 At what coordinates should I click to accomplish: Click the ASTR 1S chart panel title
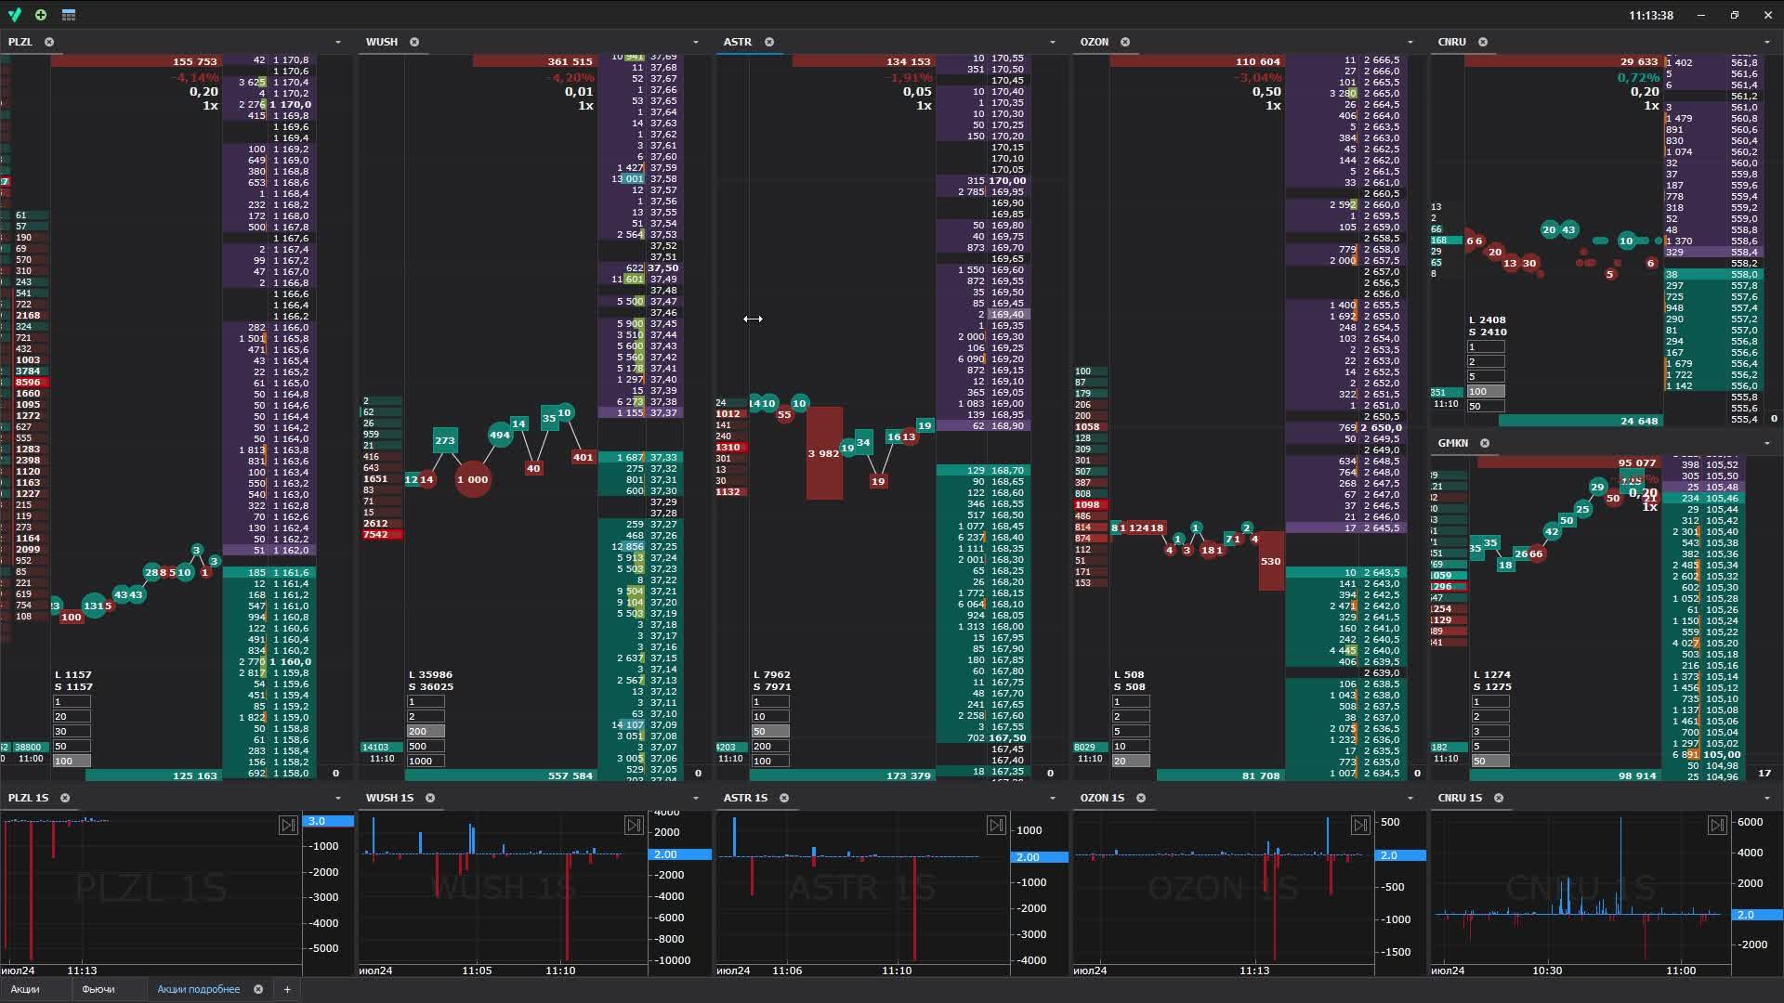tap(745, 798)
